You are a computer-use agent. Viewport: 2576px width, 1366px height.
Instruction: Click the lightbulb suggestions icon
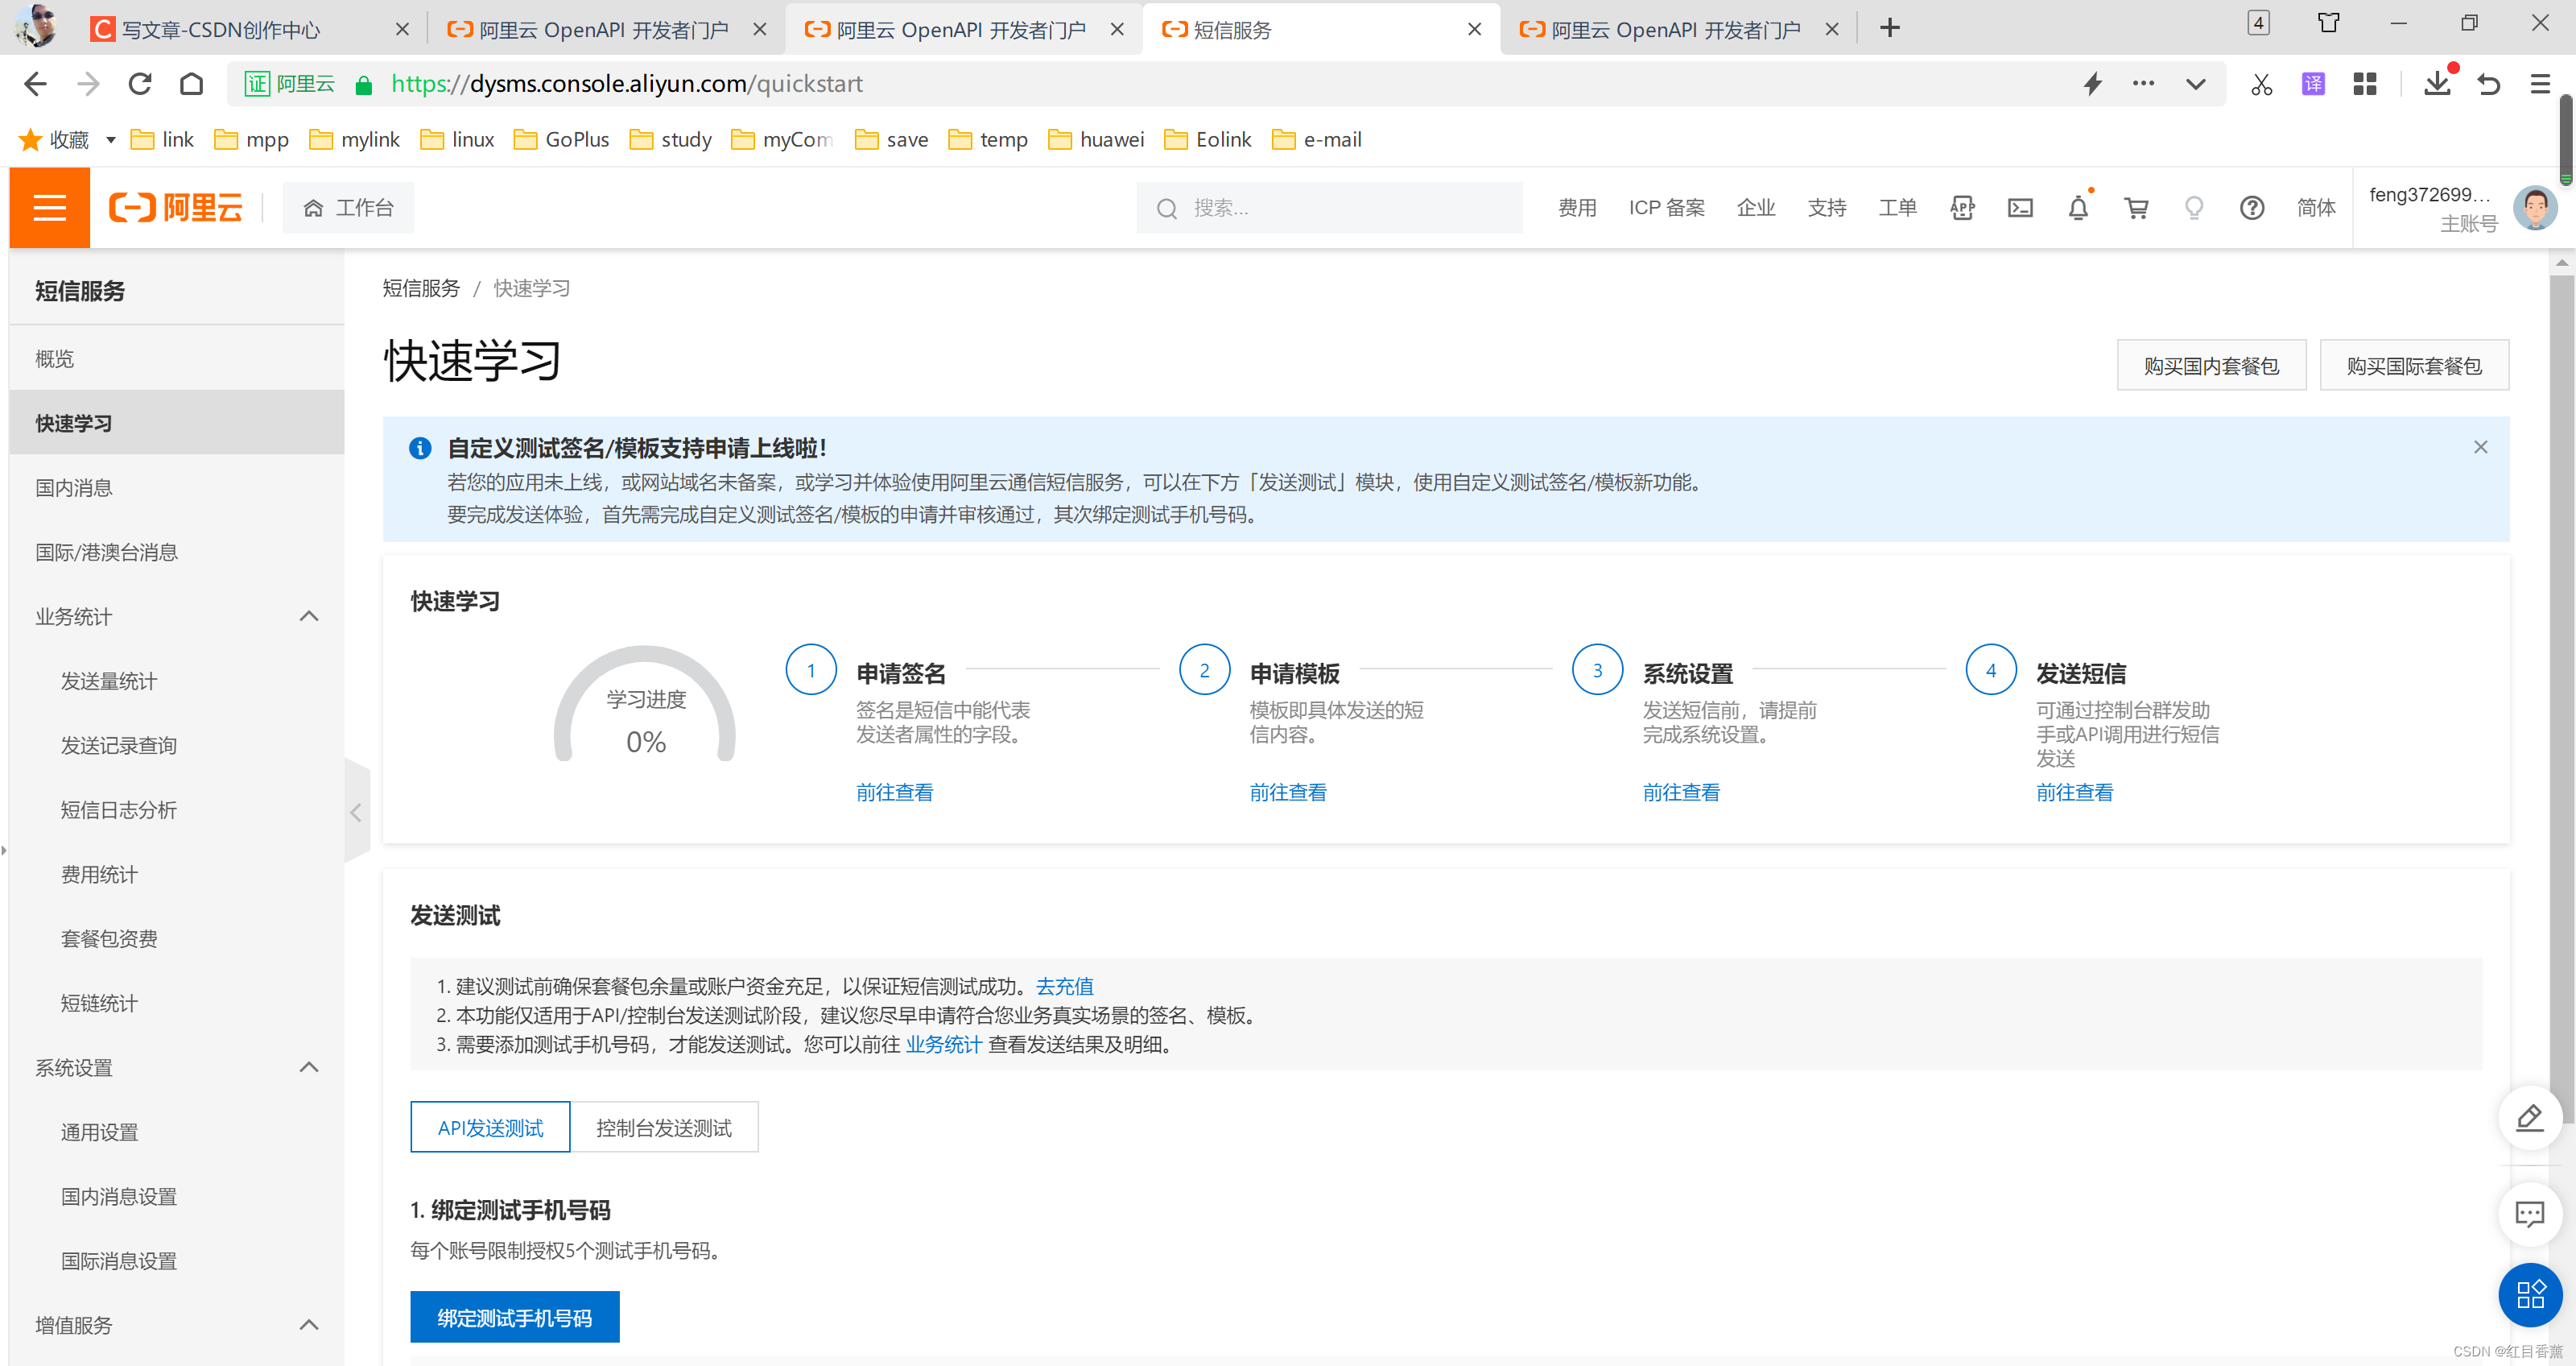point(2194,207)
